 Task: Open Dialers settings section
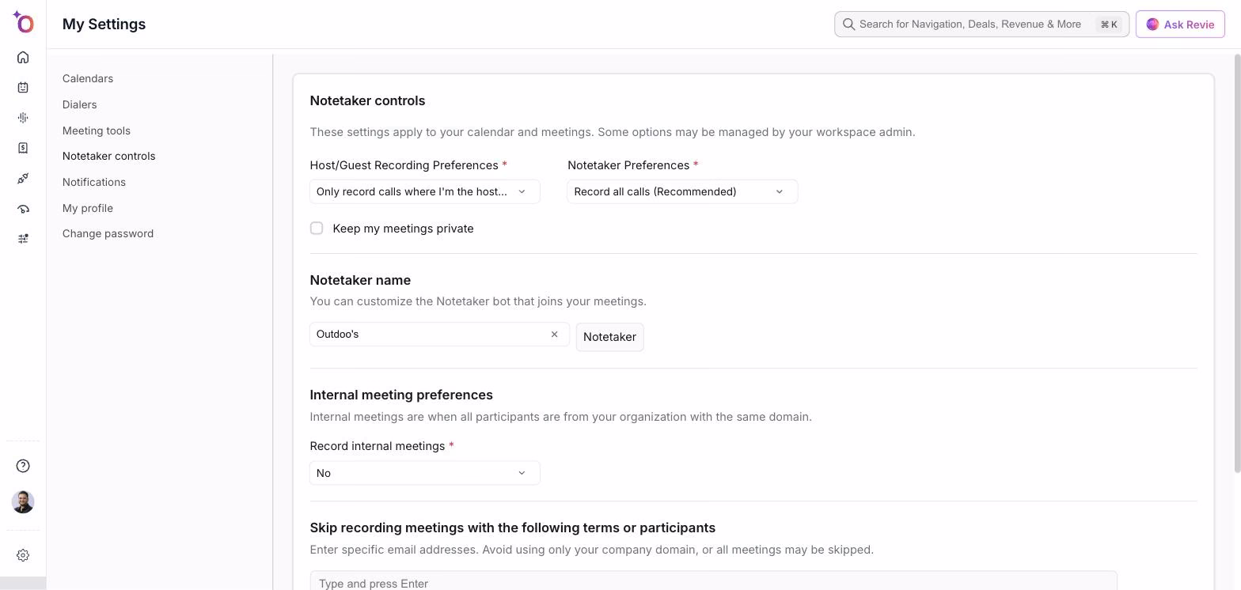(80, 104)
